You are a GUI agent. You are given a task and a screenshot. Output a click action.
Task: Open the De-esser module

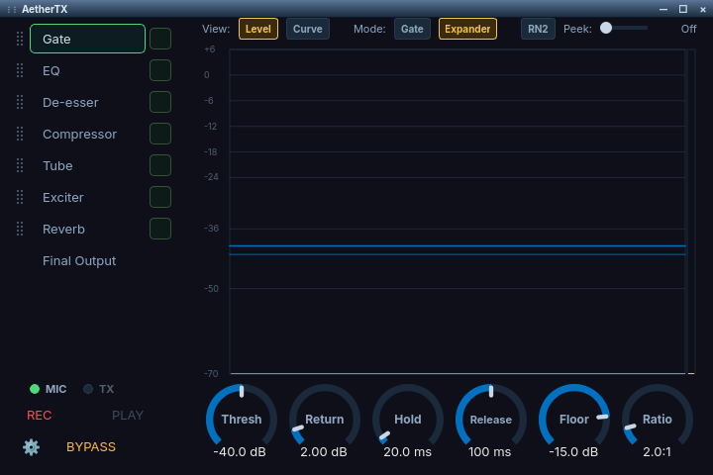pos(88,103)
